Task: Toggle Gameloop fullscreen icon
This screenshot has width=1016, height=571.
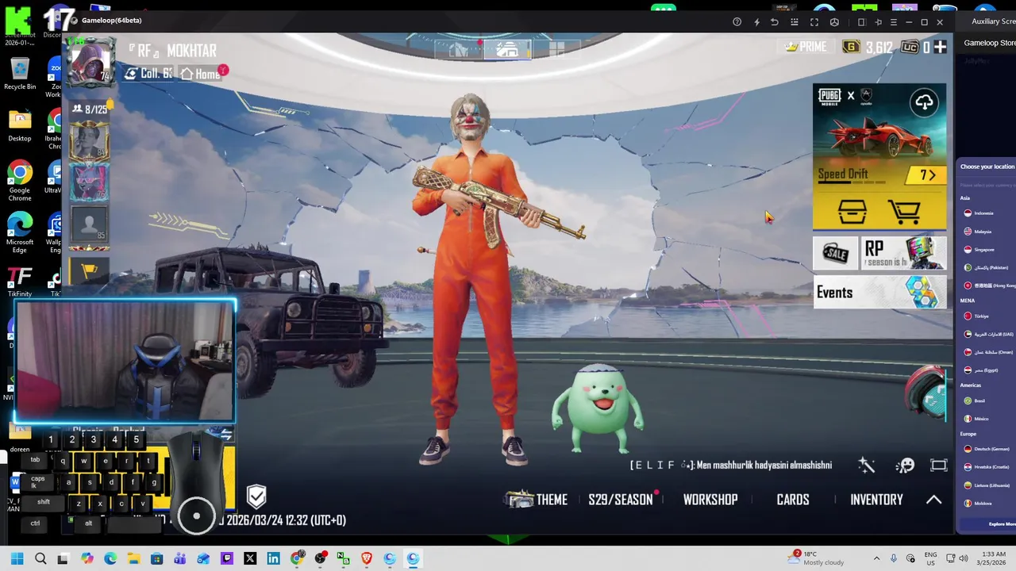Action: (x=814, y=22)
